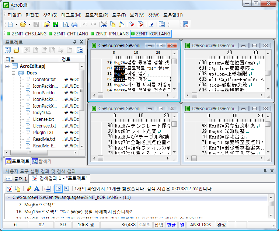
Task: Click the project tree horizontal scrollbar thumb
Action: point(29,153)
